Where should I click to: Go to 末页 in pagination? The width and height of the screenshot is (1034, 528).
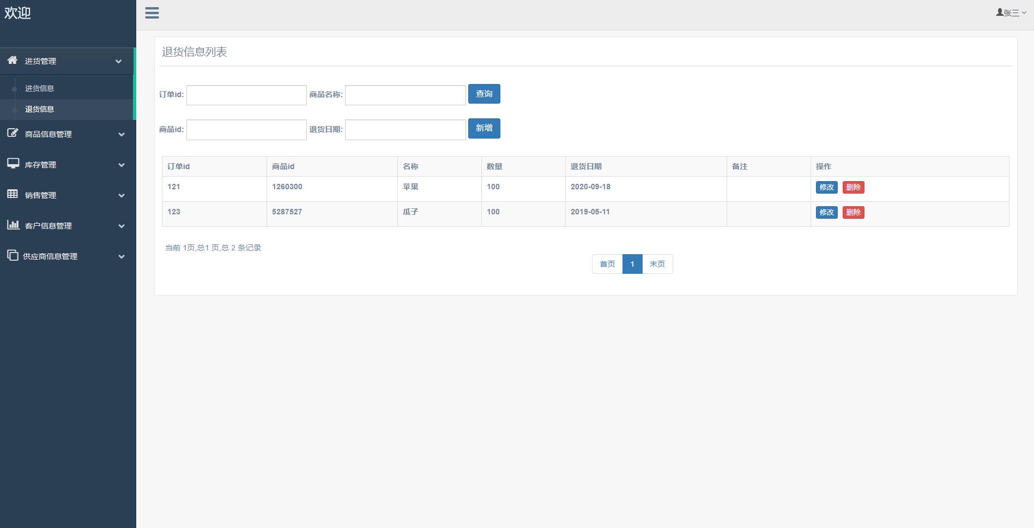[x=657, y=264]
